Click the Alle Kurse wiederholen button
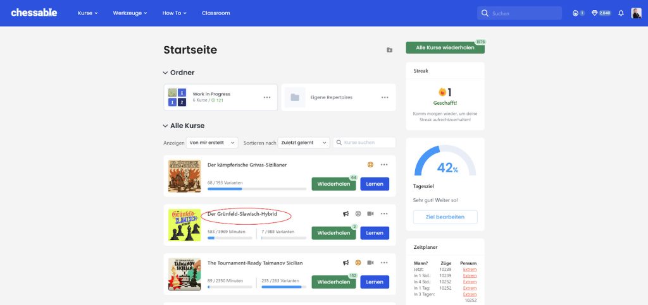 pyautogui.click(x=445, y=47)
